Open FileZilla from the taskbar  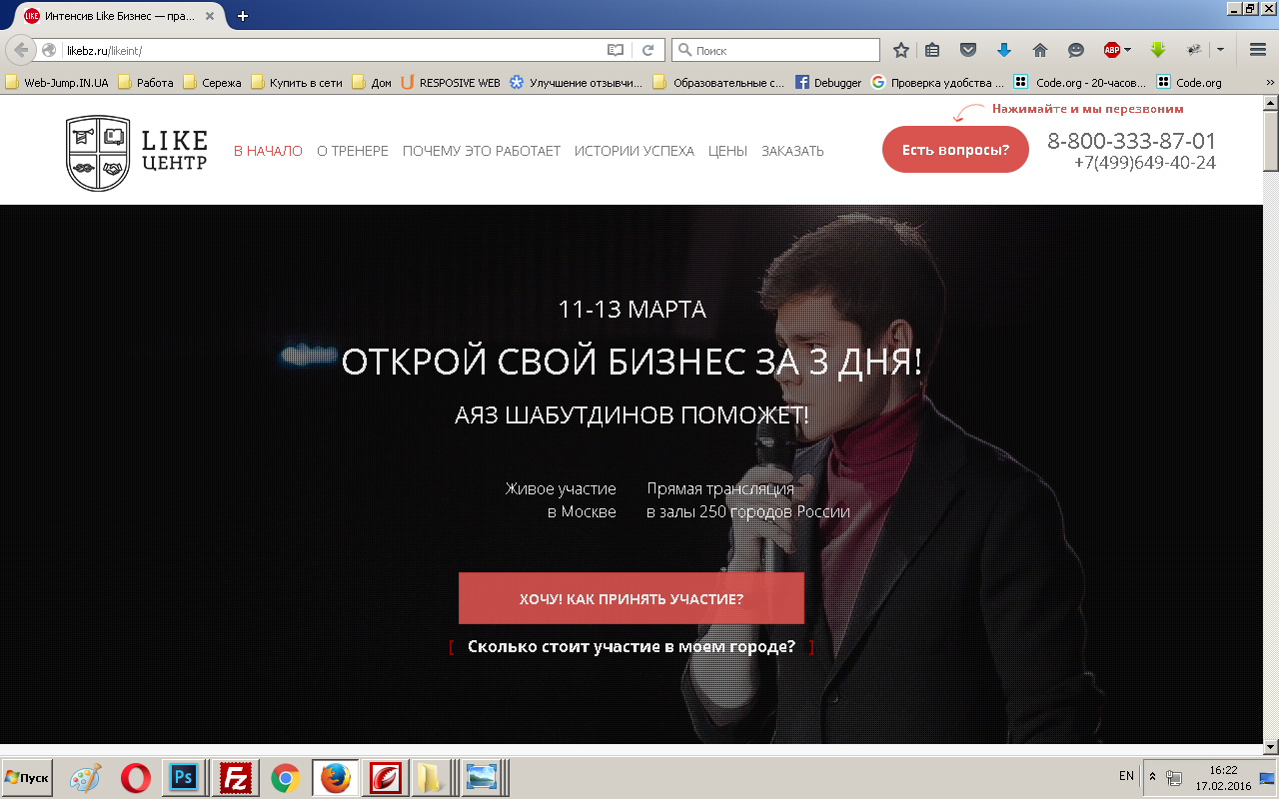point(235,778)
